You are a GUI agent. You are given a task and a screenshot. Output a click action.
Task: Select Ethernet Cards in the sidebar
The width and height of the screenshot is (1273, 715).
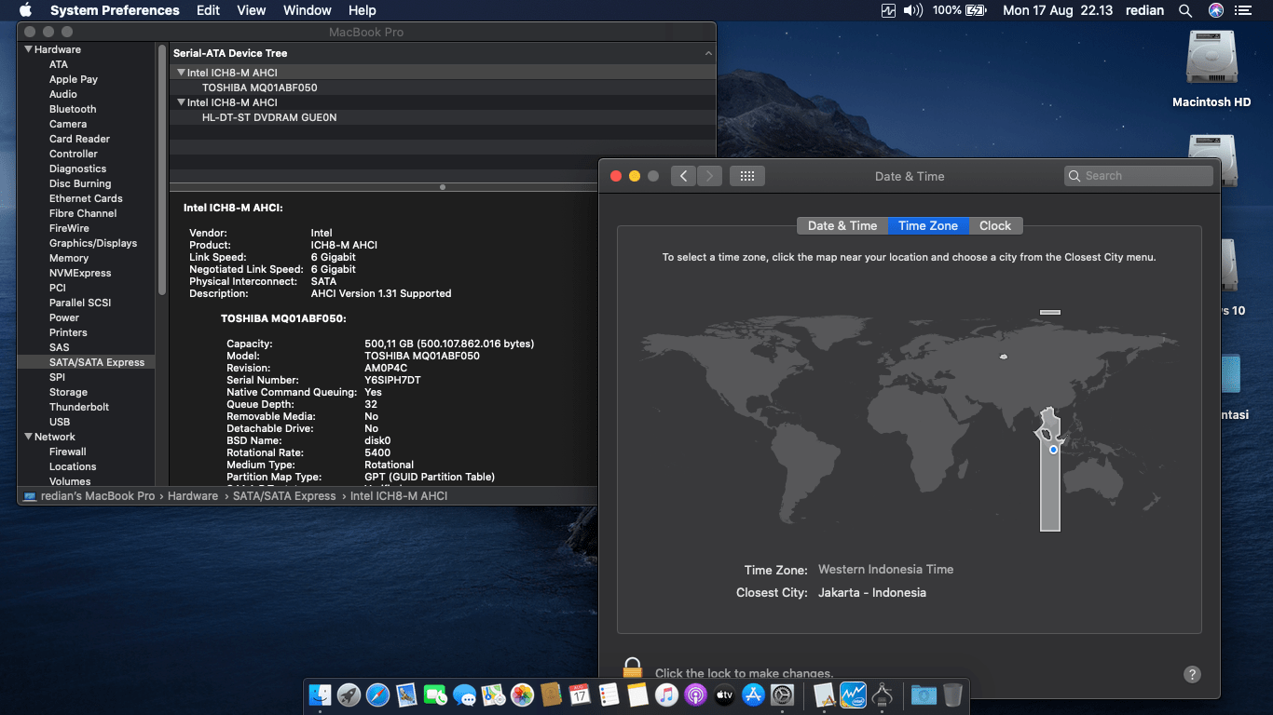click(x=86, y=198)
